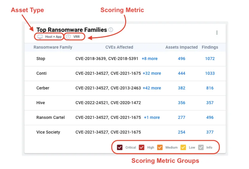Select the Conti ransomware family name
This screenshot has width=249, height=169.
click(x=41, y=73)
